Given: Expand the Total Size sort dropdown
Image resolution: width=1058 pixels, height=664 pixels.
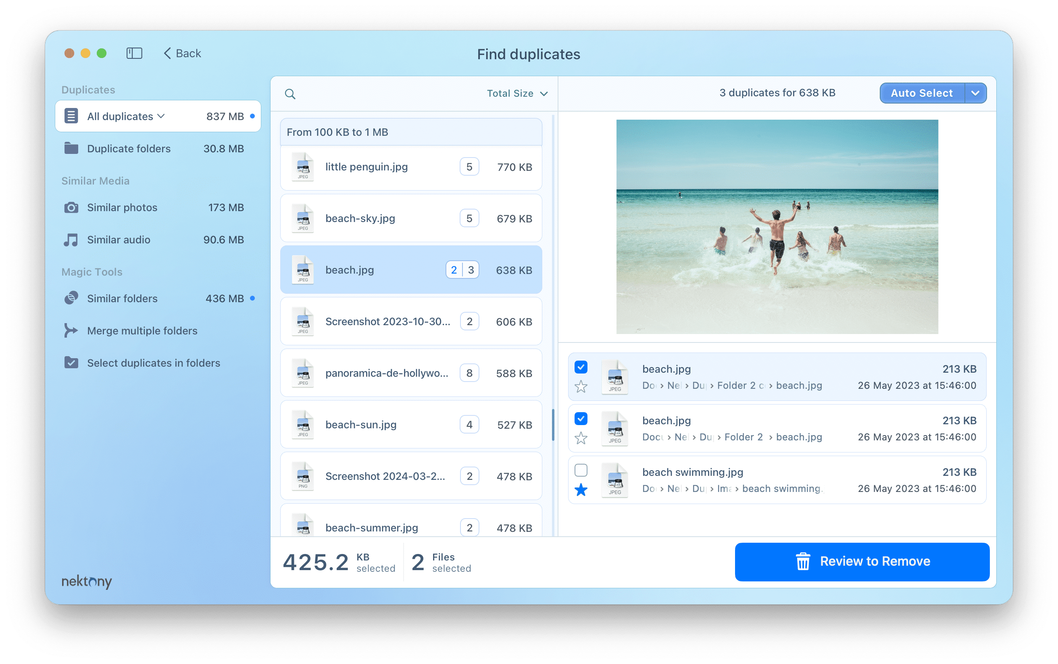Looking at the screenshot, I should tap(518, 93).
